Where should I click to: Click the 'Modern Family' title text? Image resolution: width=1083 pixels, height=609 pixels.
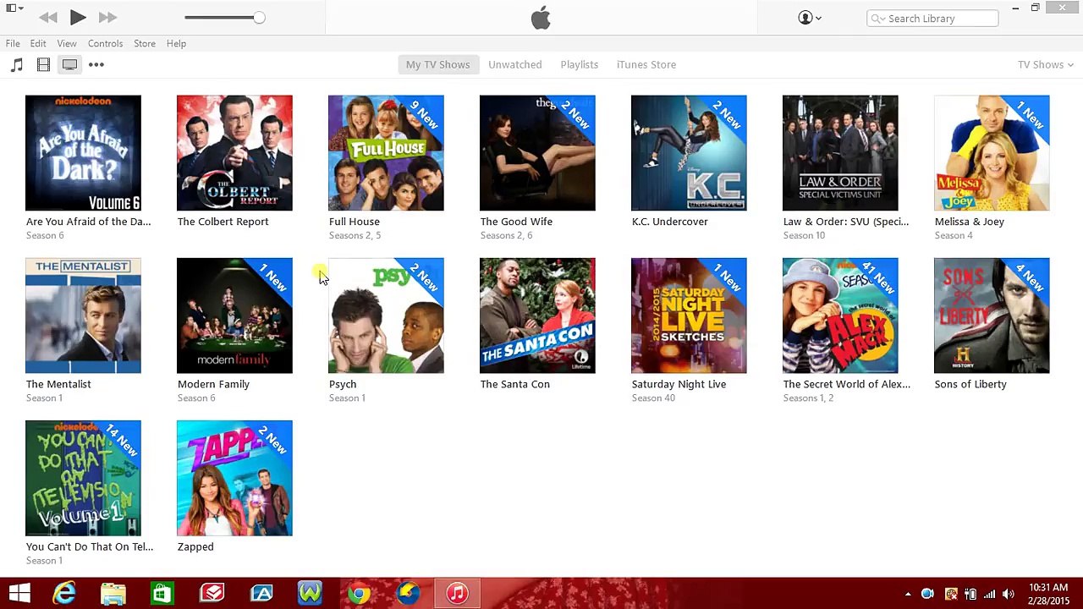[x=213, y=384]
